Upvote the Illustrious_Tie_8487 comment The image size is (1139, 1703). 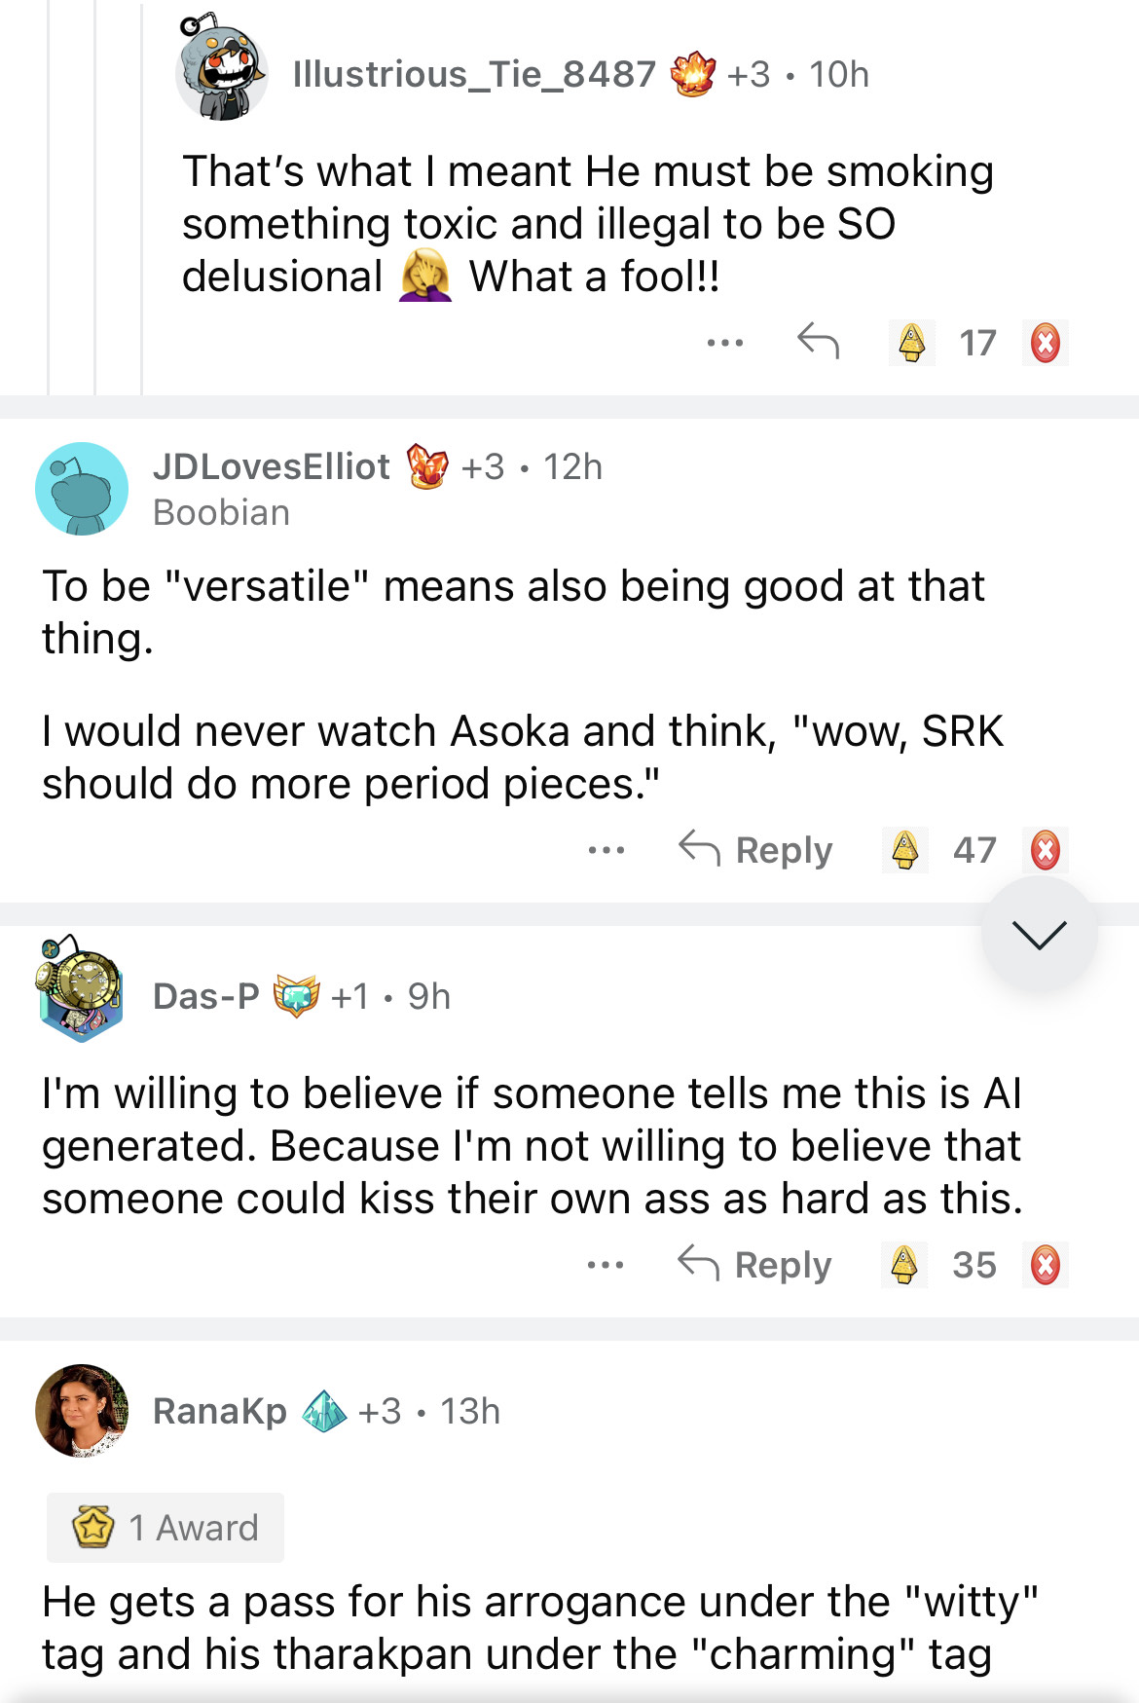click(x=911, y=343)
